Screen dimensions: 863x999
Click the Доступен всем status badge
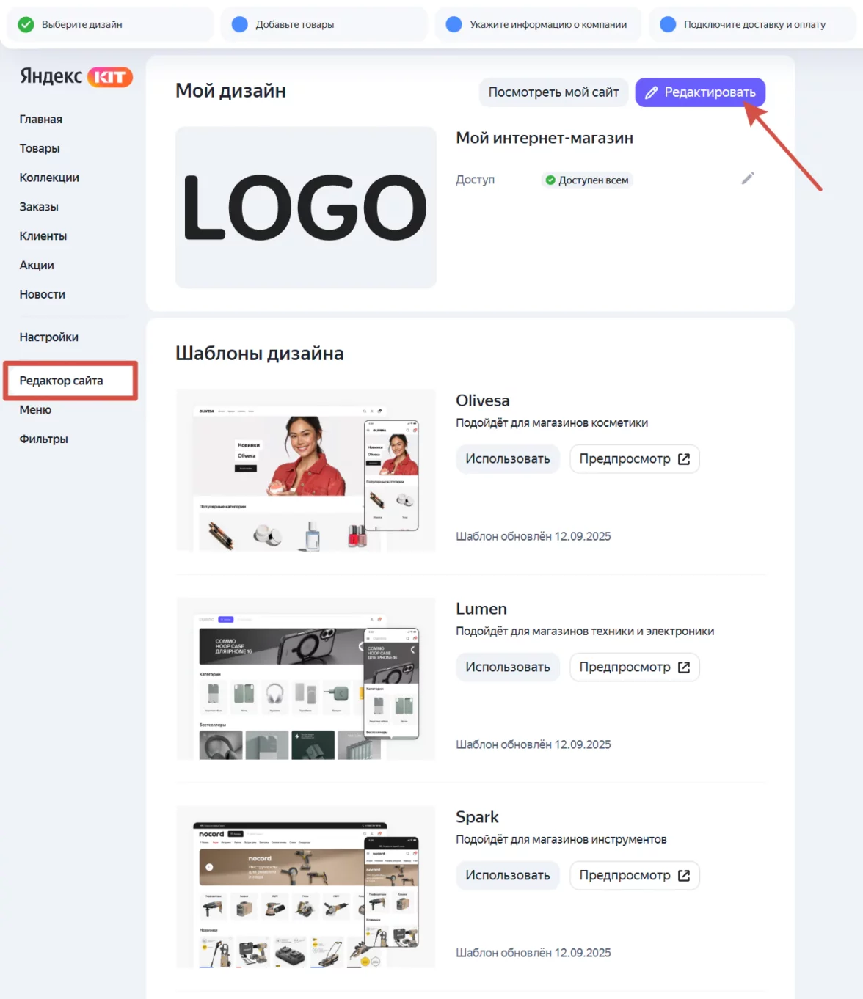coord(587,180)
